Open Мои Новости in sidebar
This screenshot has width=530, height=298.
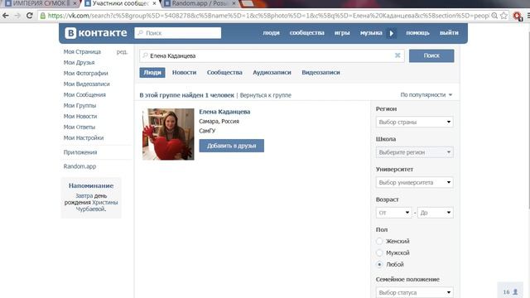pos(80,116)
